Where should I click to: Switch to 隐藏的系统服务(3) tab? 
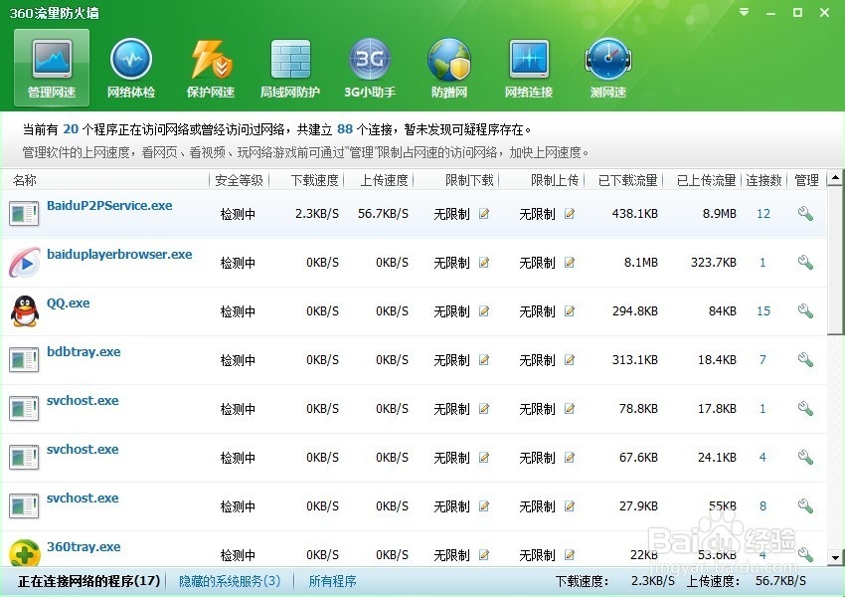230,581
